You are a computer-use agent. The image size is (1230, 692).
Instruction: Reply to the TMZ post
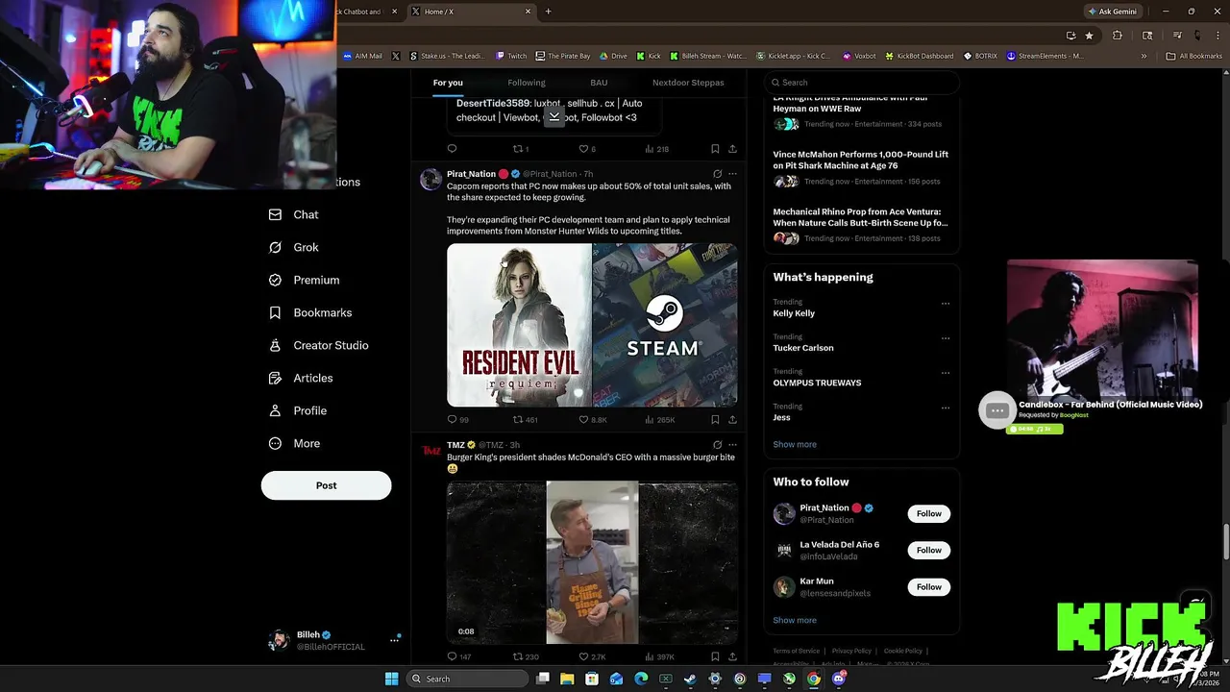458,657
